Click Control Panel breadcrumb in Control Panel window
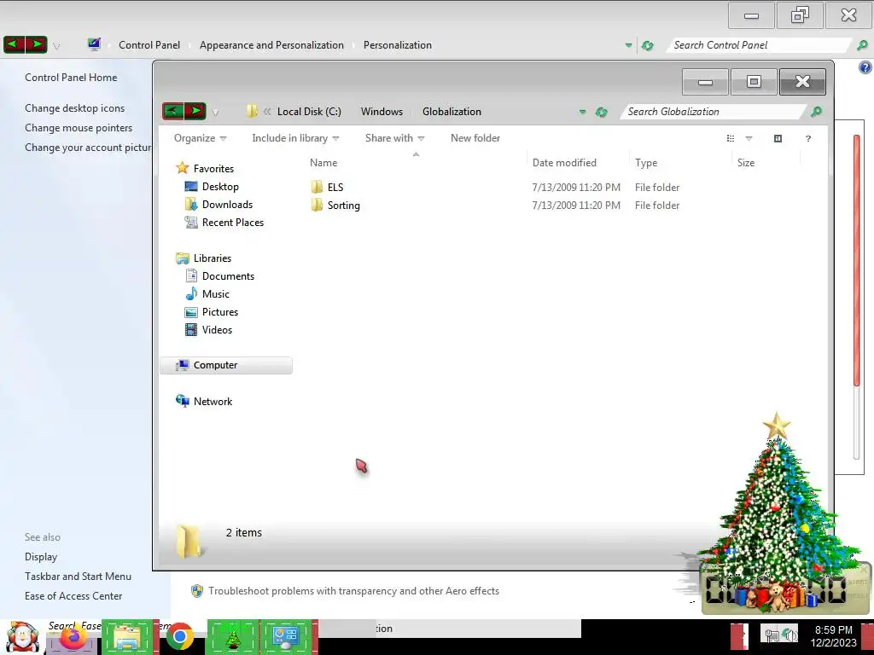This screenshot has width=874, height=655. click(149, 45)
